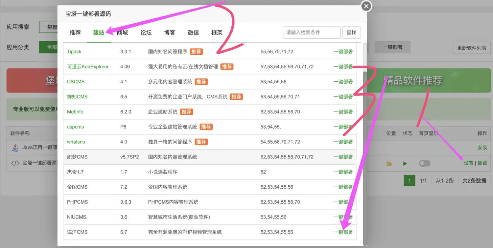Click the v5.7SP2 version cell
The width and height of the screenshot is (493, 248).
pos(129,157)
